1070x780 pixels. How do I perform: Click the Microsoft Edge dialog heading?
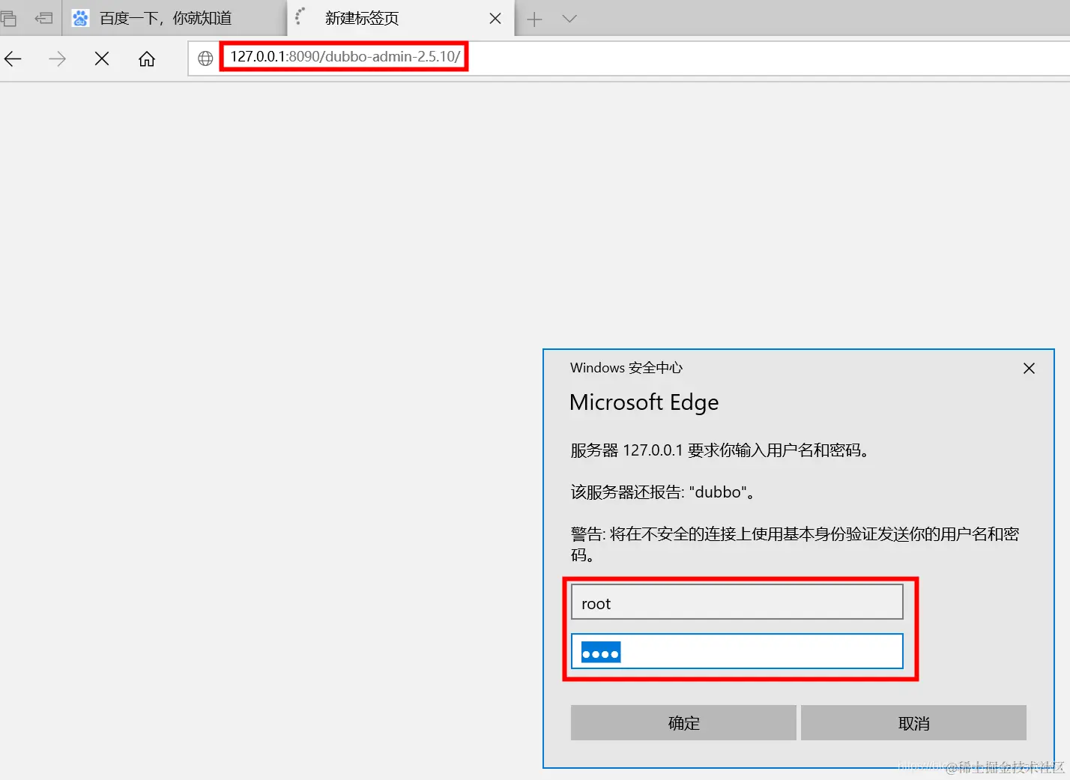644,403
